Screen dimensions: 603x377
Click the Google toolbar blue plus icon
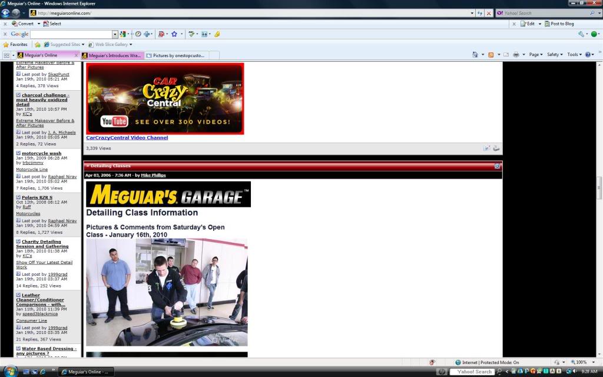147,34
